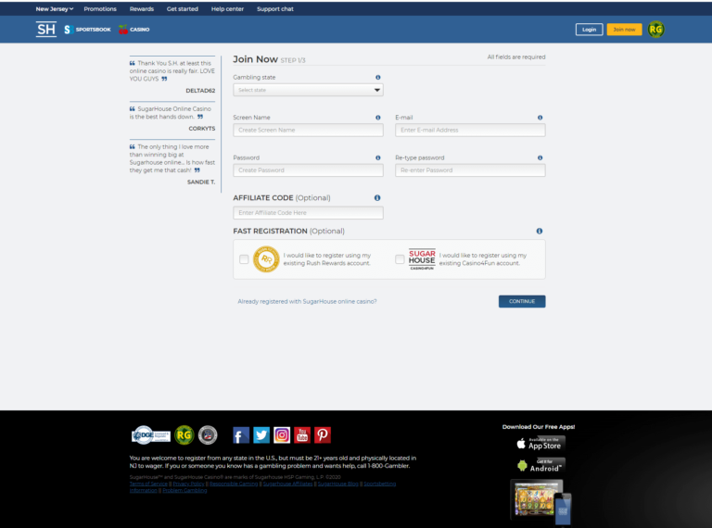The height and width of the screenshot is (528, 712).
Task: Focus the Enter Affiliate Code Here field
Action: pos(308,213)
